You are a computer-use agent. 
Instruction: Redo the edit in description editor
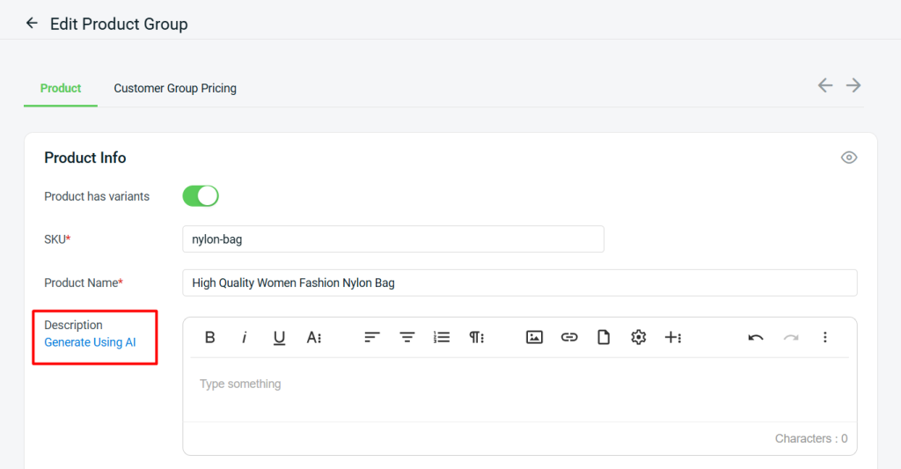point(791,337)
